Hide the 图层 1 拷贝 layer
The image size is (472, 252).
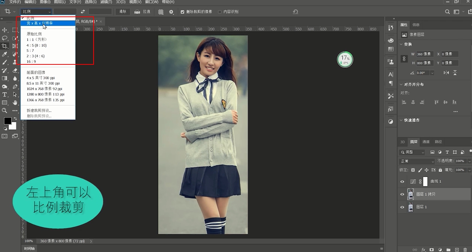point(402,194)
